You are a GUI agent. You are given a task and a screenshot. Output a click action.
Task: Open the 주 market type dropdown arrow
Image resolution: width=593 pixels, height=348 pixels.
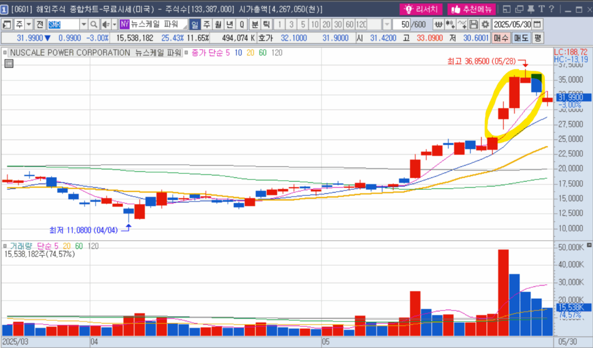tap(28, 24)
